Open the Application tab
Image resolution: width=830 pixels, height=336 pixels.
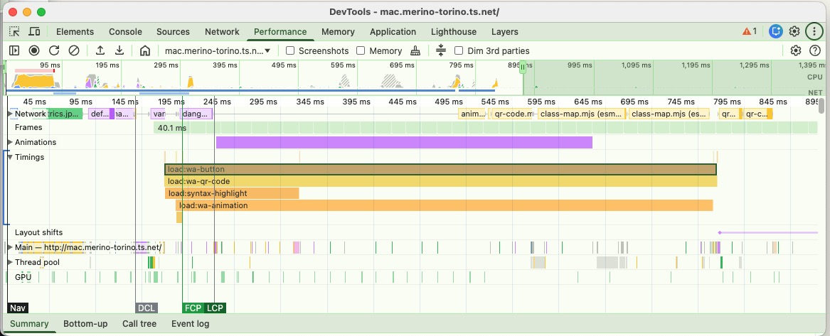(x=393, y=32)
